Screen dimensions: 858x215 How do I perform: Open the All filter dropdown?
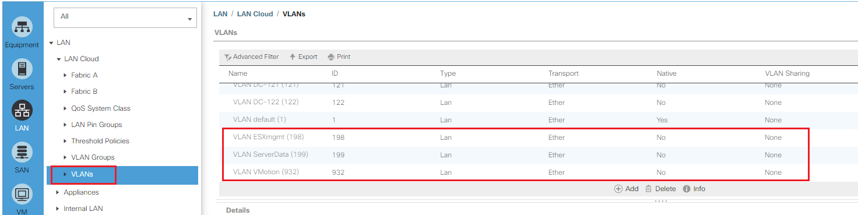coord(125,17)
